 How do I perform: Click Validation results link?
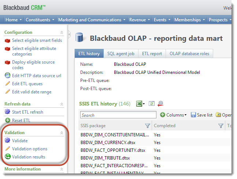point(29,157)
